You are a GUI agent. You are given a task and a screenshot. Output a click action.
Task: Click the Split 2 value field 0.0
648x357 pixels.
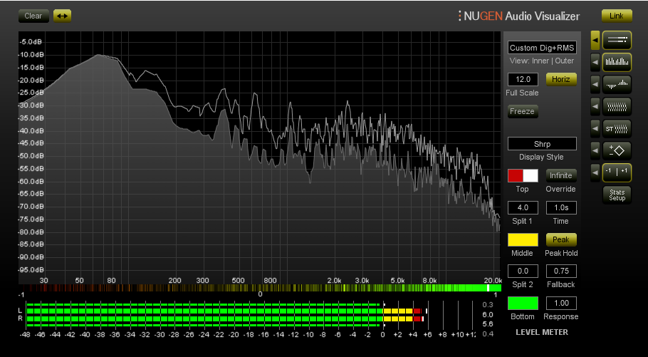[x=523, y=271]
